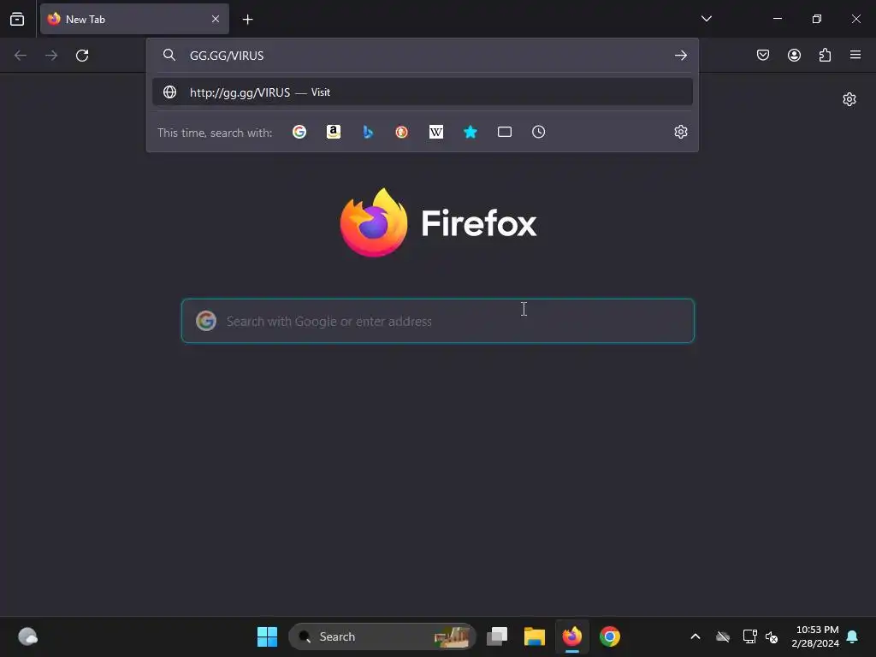876x657 pixels.
Task: Open Firefox View recent browsing icon
Action: point(17,19)
